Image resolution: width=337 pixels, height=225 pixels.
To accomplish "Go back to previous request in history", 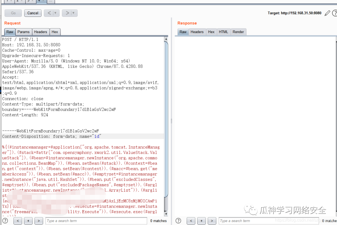I will coord(49,13).
